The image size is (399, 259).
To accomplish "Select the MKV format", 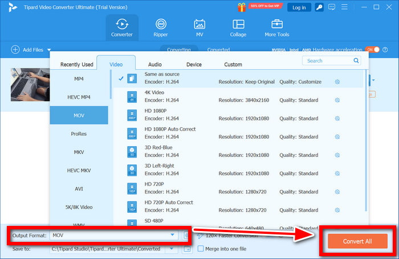I will pyautogui.click(x=79, y=152).
